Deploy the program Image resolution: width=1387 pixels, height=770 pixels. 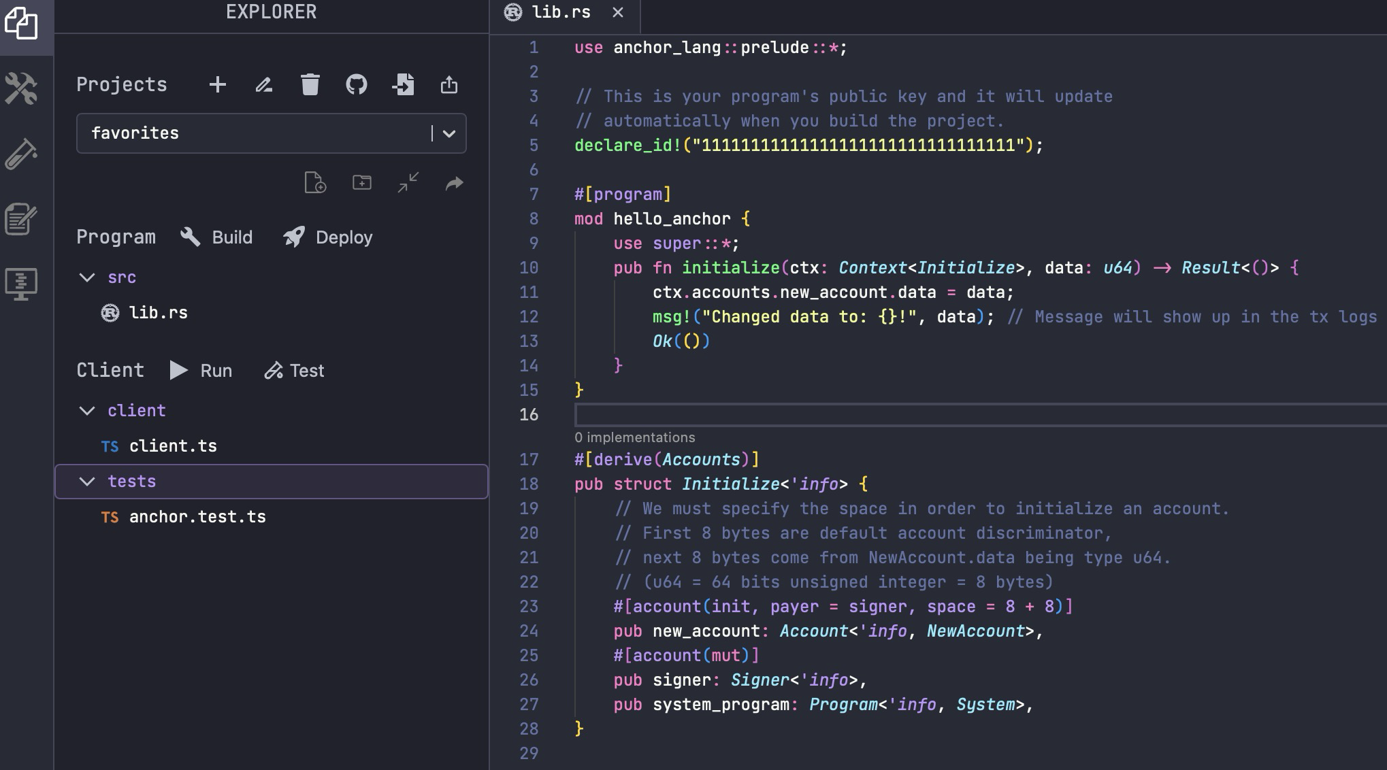point(328,237)
